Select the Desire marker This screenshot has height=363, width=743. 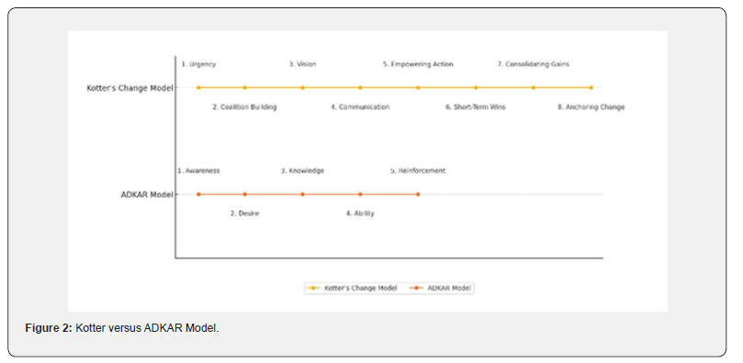tap(245, 194)
